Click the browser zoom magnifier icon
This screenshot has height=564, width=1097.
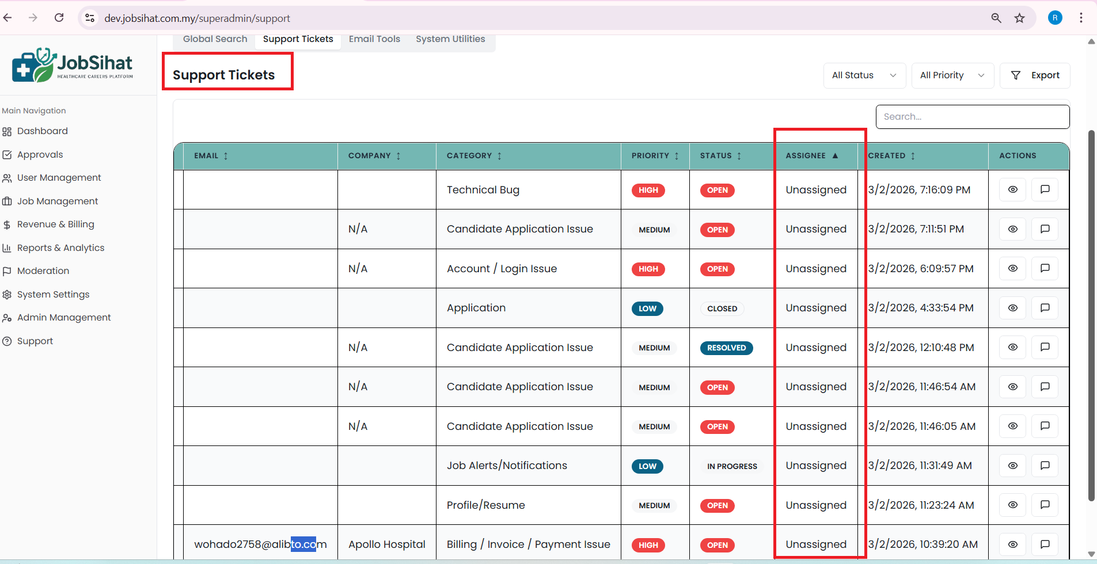coord(996,18)
